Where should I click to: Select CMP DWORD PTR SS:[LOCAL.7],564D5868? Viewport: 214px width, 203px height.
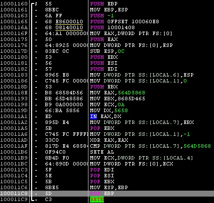(150, 146)
